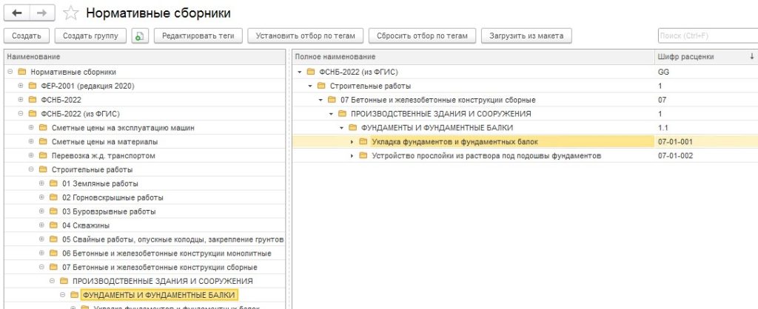Click the back navigation arrow
The image size is (758, 309).
(17, 13)
